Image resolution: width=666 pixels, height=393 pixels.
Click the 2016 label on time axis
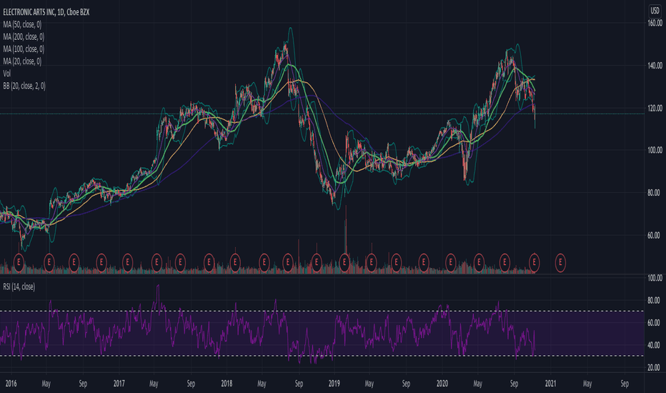(11, 384)
